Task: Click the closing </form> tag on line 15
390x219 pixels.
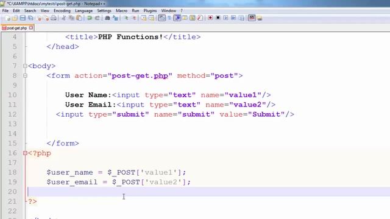Action: (x=63, y=144)
